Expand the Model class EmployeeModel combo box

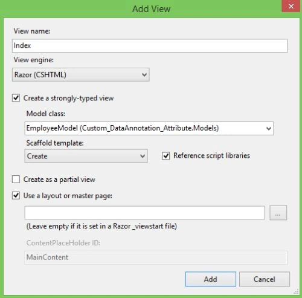click(149, 128)
